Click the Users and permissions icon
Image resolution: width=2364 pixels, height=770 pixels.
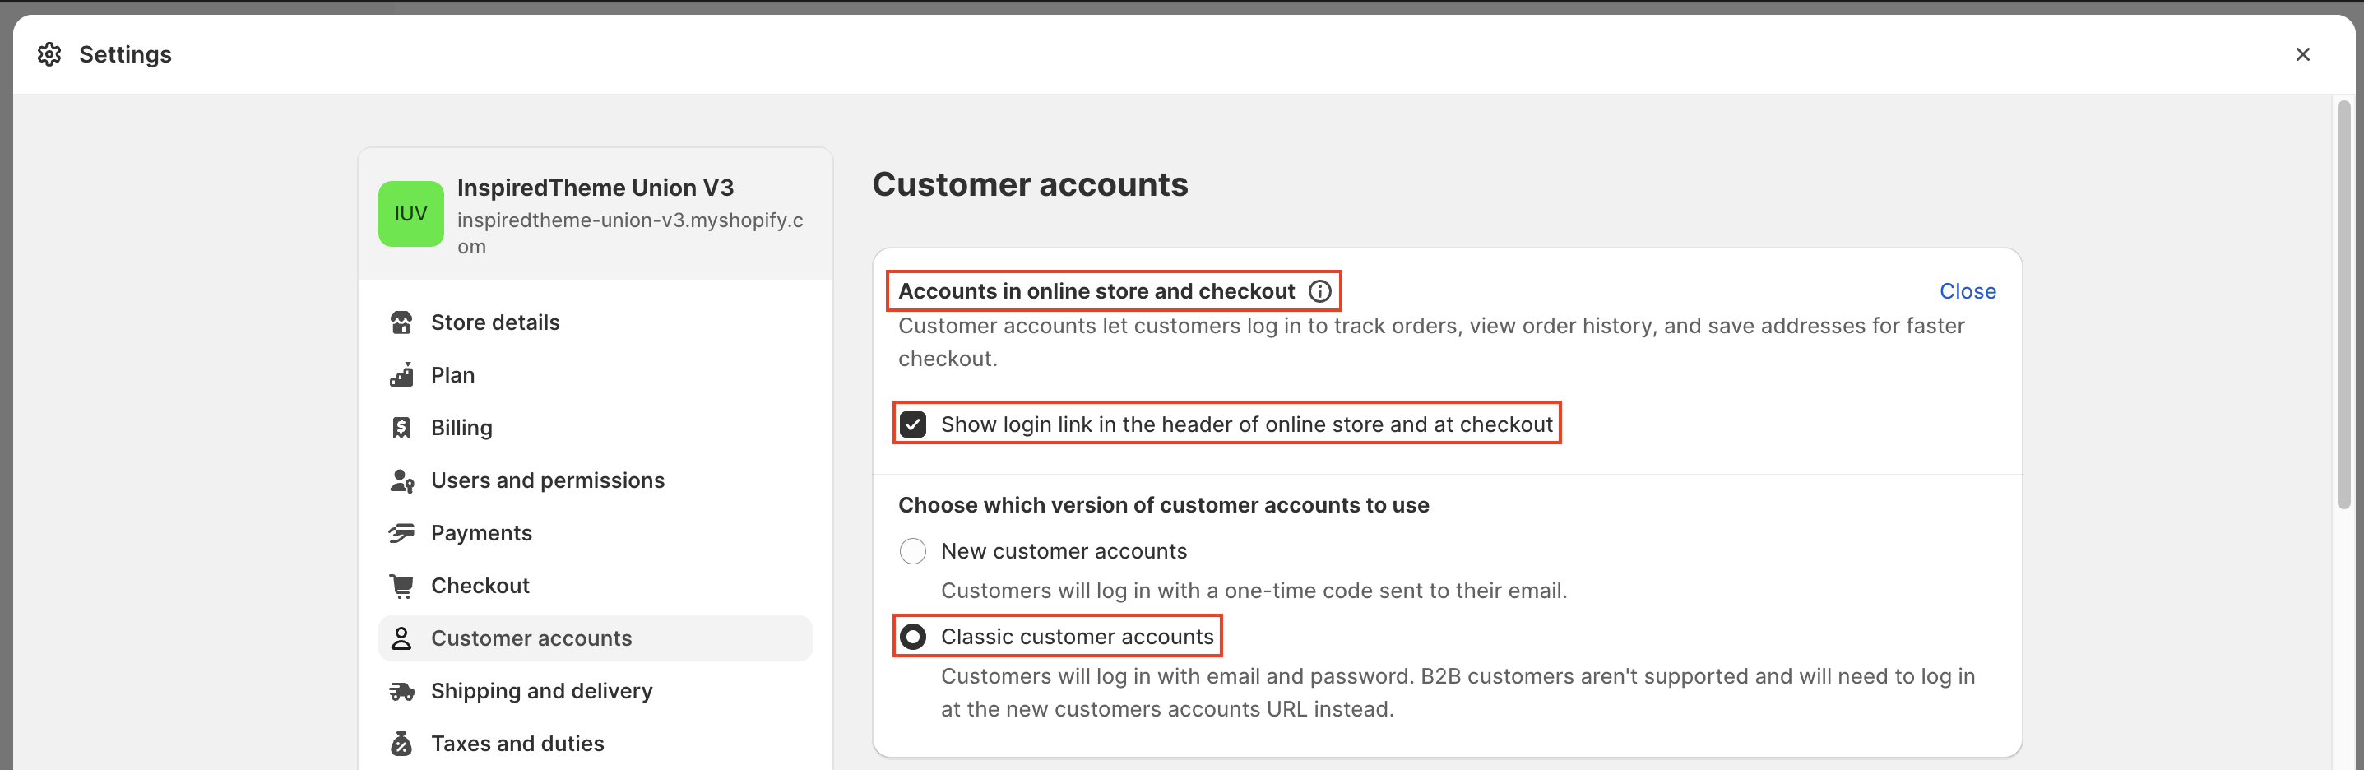[x=401, y=480]
